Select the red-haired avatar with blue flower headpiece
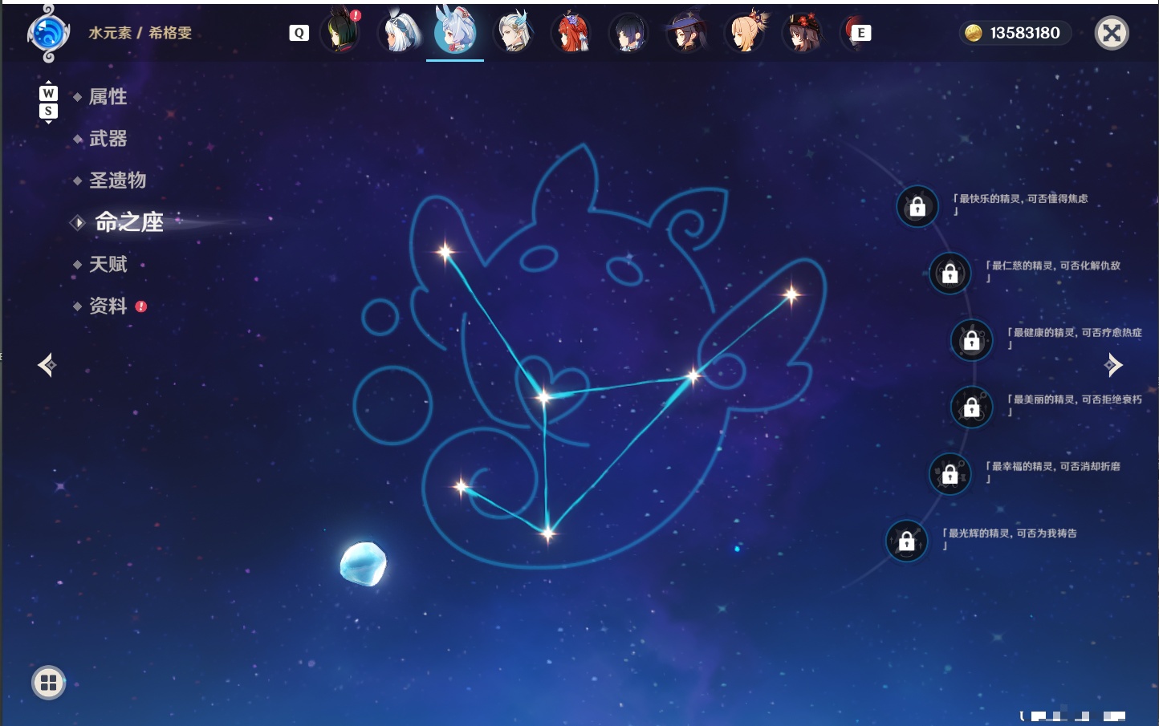The image size is (1159, 726). tap(571, 32)
